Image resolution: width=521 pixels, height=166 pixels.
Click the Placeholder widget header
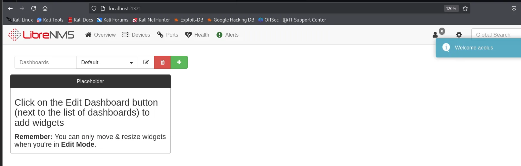pyautogui.click(x=90, y=81)
